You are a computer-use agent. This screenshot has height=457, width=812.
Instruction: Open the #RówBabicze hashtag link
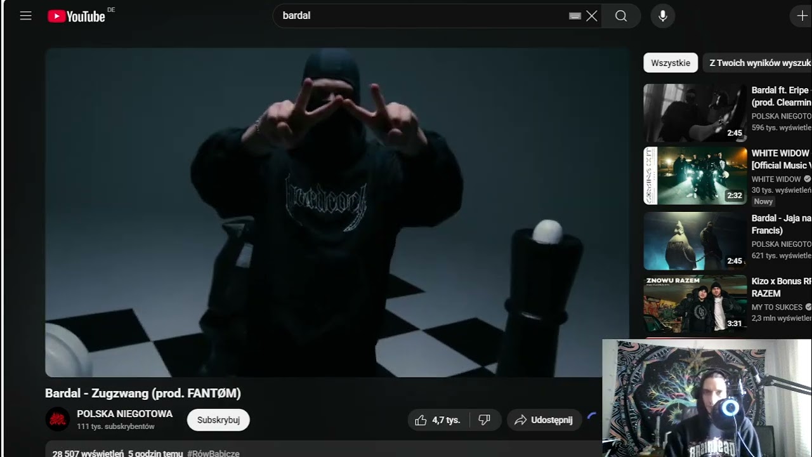point(213,454)
